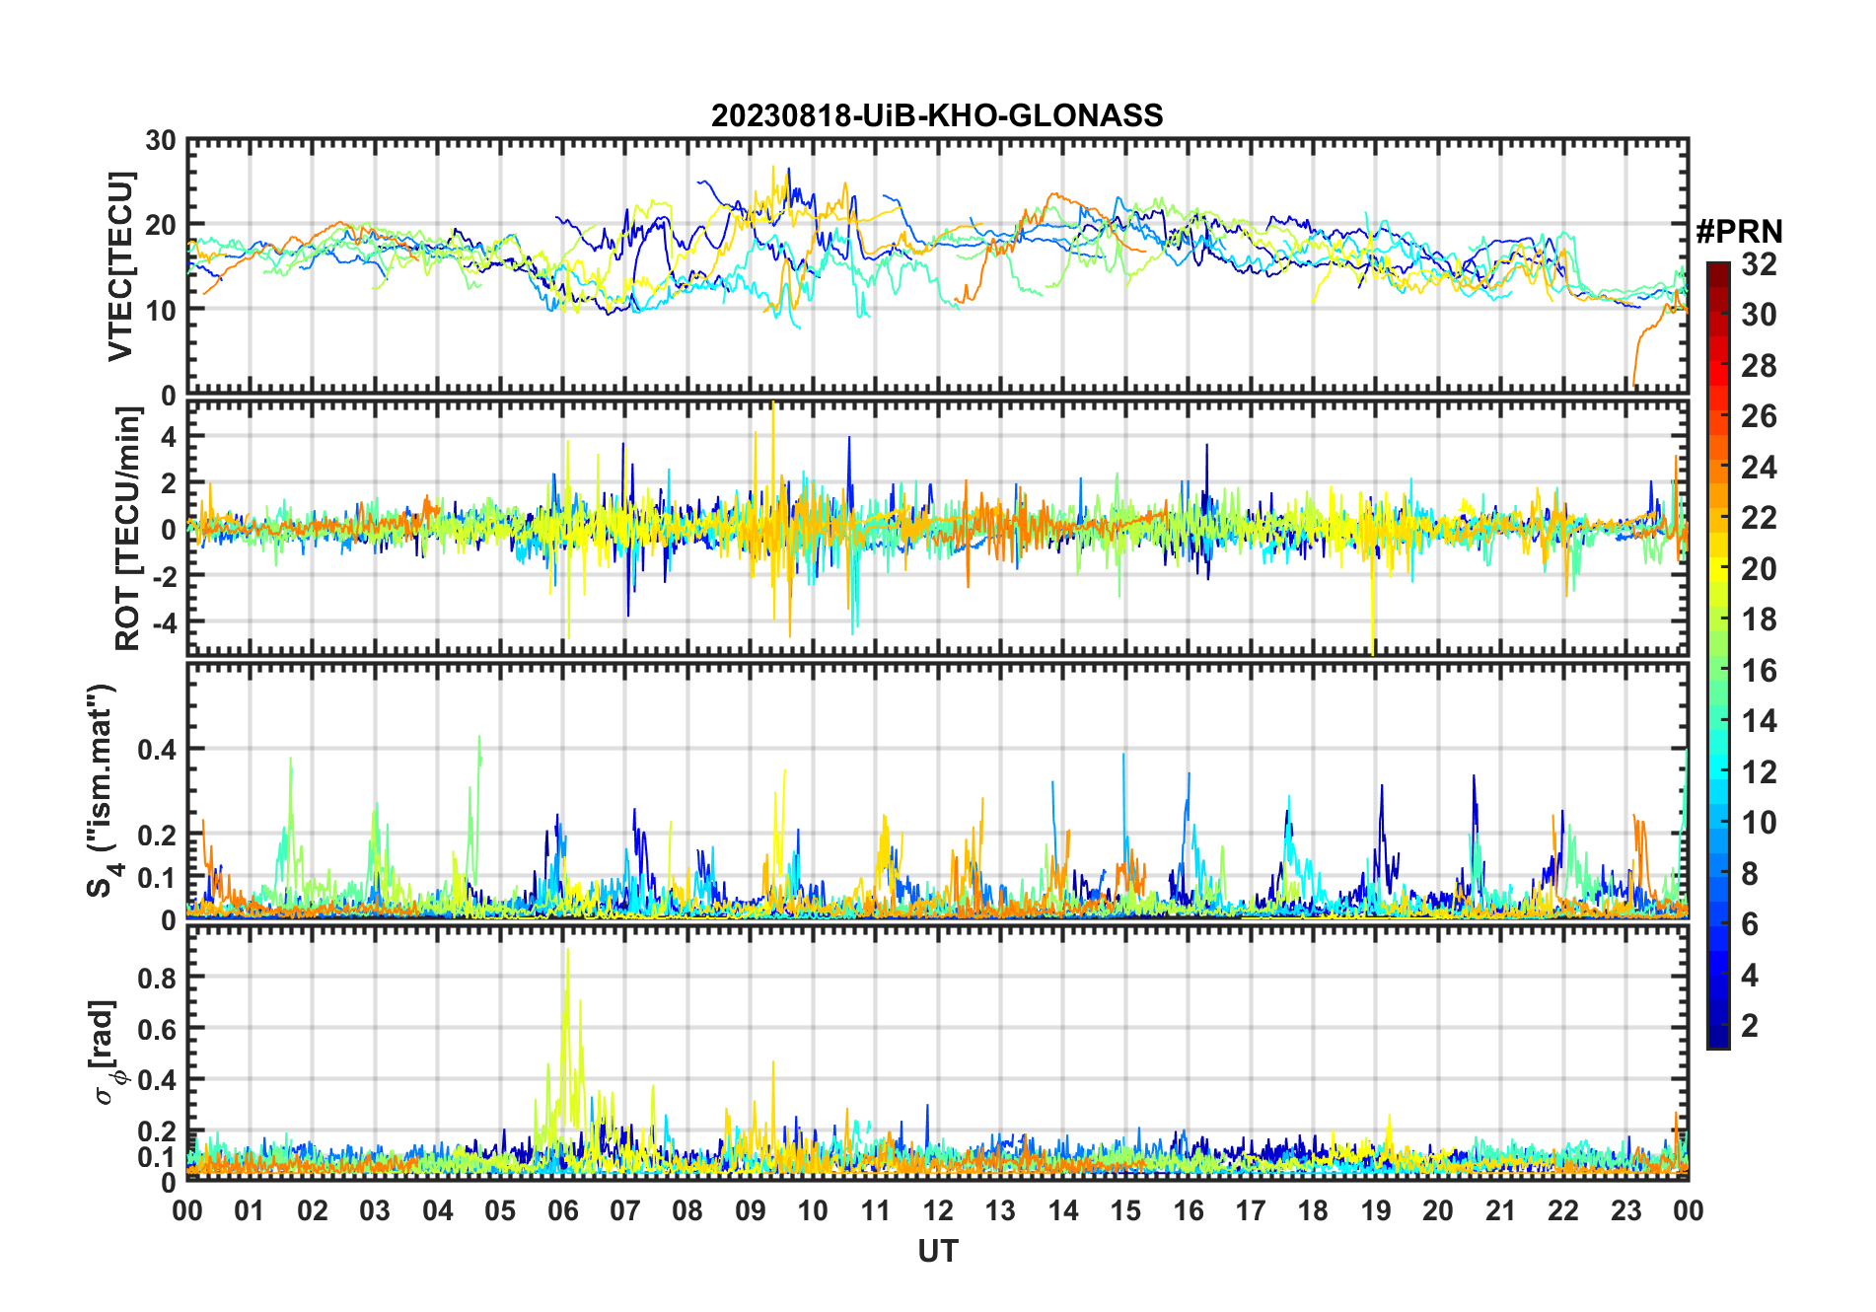1876x1312 pixels.
Task: Click the sigma phi [rad] y-axis label
Action: point(107,1053)
